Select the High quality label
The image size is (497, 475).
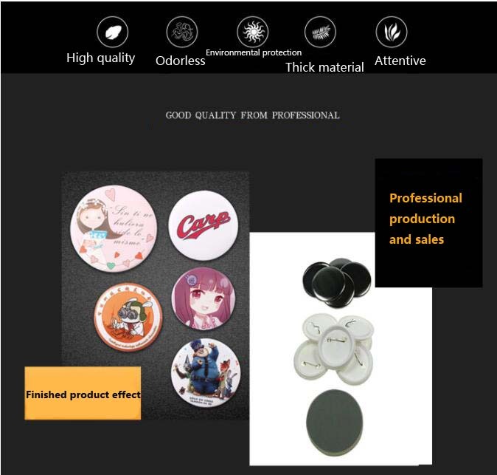[x=101, y=58]
